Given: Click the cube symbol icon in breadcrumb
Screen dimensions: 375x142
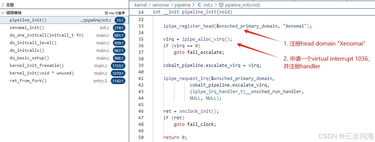Looking at the screenshot, I should [221, 5].
